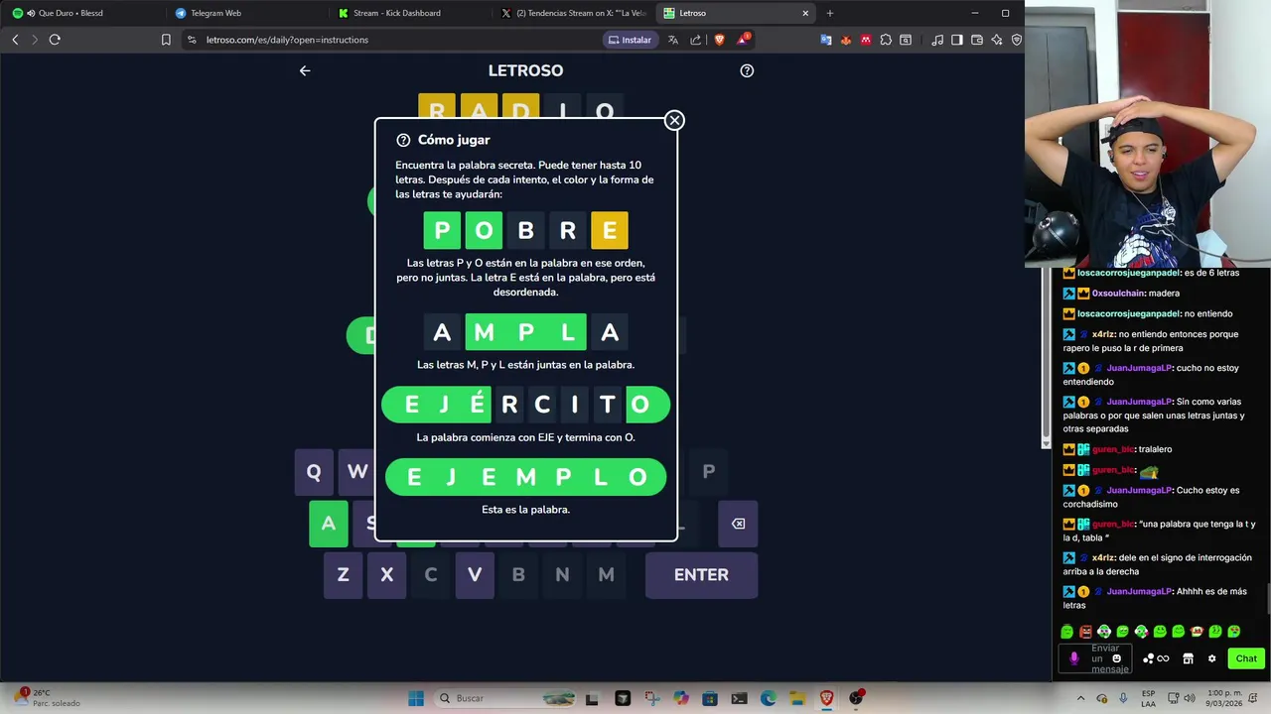
Task: Open the music note media control icon
Action: click(937, 40)
